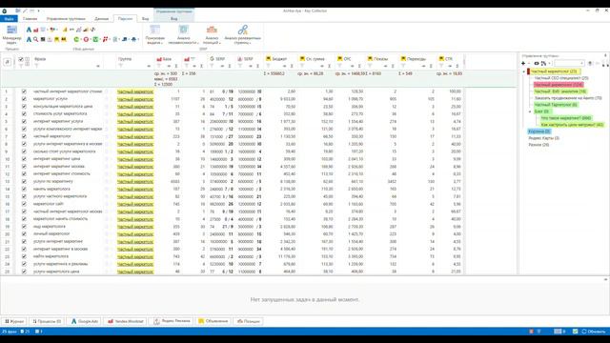Click the red-purple tool icon in ribbon second row

pos(105,39)
